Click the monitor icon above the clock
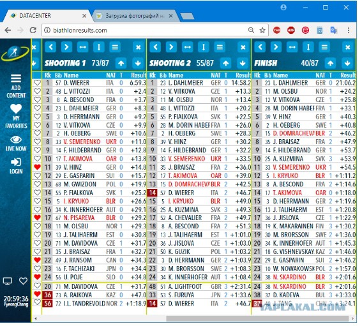The image size is (362, 326). 8,281
